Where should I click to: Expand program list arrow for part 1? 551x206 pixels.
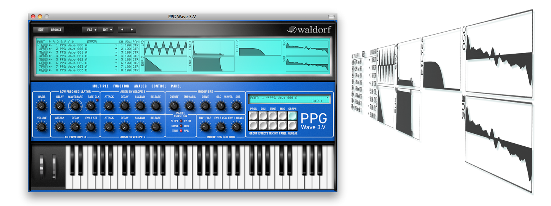(116, 45)
